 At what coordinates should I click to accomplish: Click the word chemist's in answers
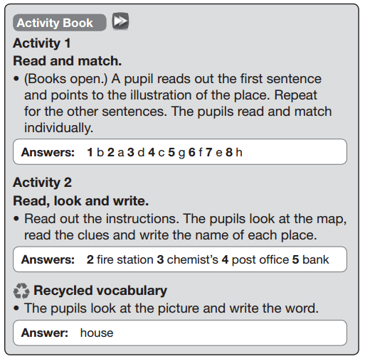[x=192, y=259]
